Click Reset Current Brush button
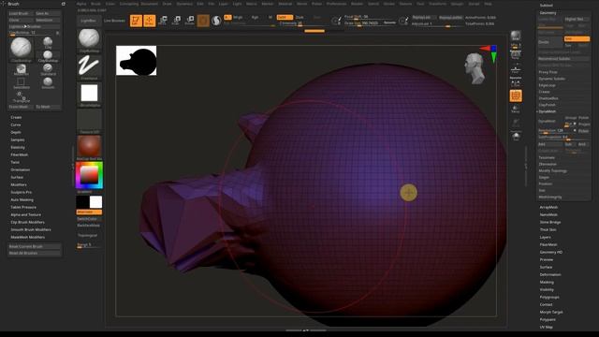Image resolution: width=599 pixels, height=337 pixels. tap(34, 246)
